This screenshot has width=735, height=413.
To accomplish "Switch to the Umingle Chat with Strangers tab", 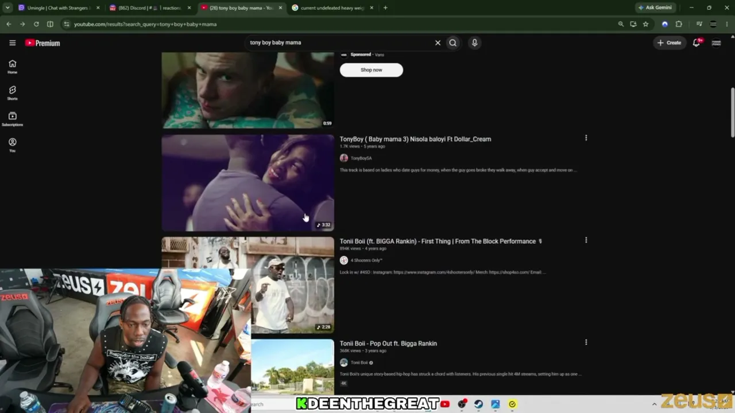I will (58, 8).
